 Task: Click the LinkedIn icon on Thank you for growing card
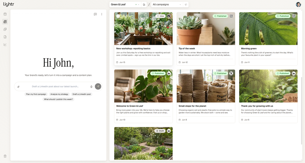[x=294, y=73]
